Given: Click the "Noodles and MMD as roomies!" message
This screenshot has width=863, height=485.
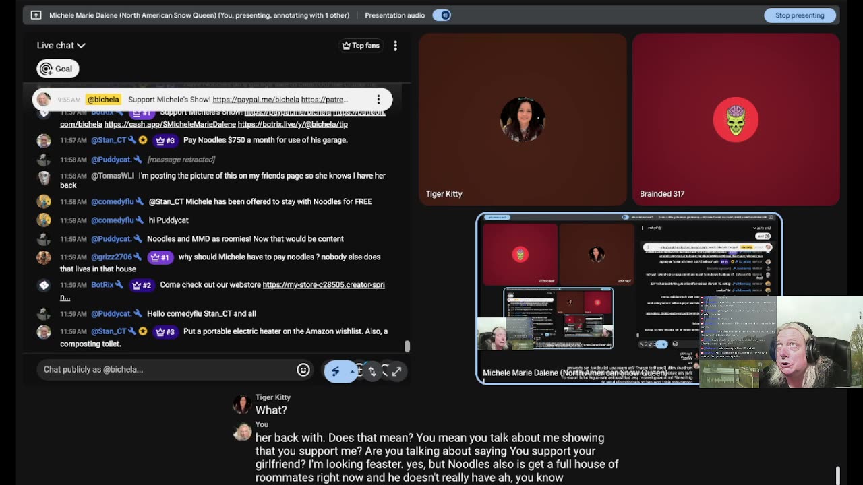Looking at the screenshot, I should [x=245, y=239].
